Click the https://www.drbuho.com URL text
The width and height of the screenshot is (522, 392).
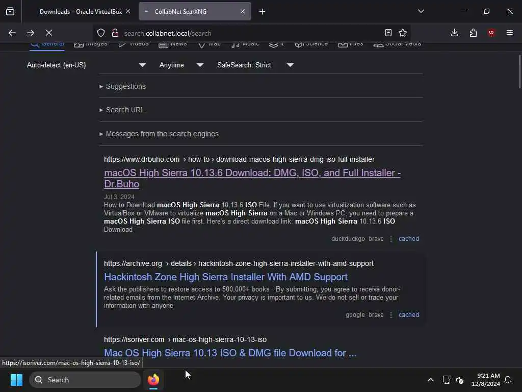(x=142, y=160)
